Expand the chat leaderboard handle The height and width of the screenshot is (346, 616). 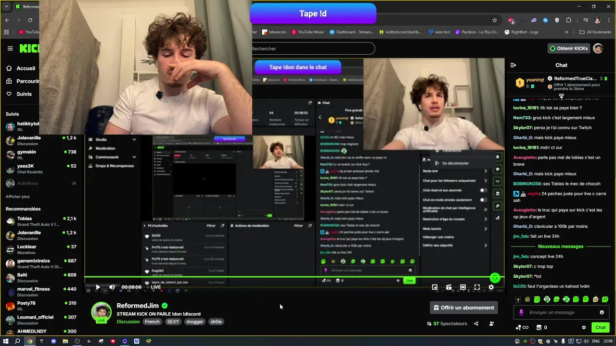point(561,96)
